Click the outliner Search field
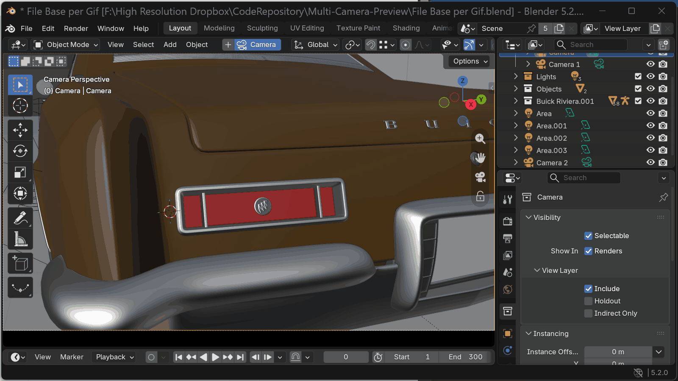Image resolution: width=678 pixels, height=381 pixels. [x=591, y=44]
